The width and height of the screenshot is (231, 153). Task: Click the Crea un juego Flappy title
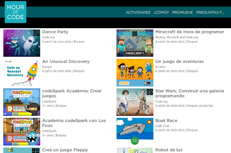[x=65, y=150]
